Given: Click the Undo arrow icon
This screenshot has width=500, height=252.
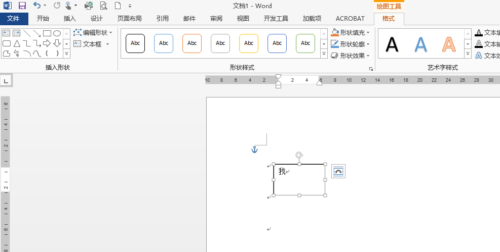Looking at the screenshot, I should pos(36,6).
